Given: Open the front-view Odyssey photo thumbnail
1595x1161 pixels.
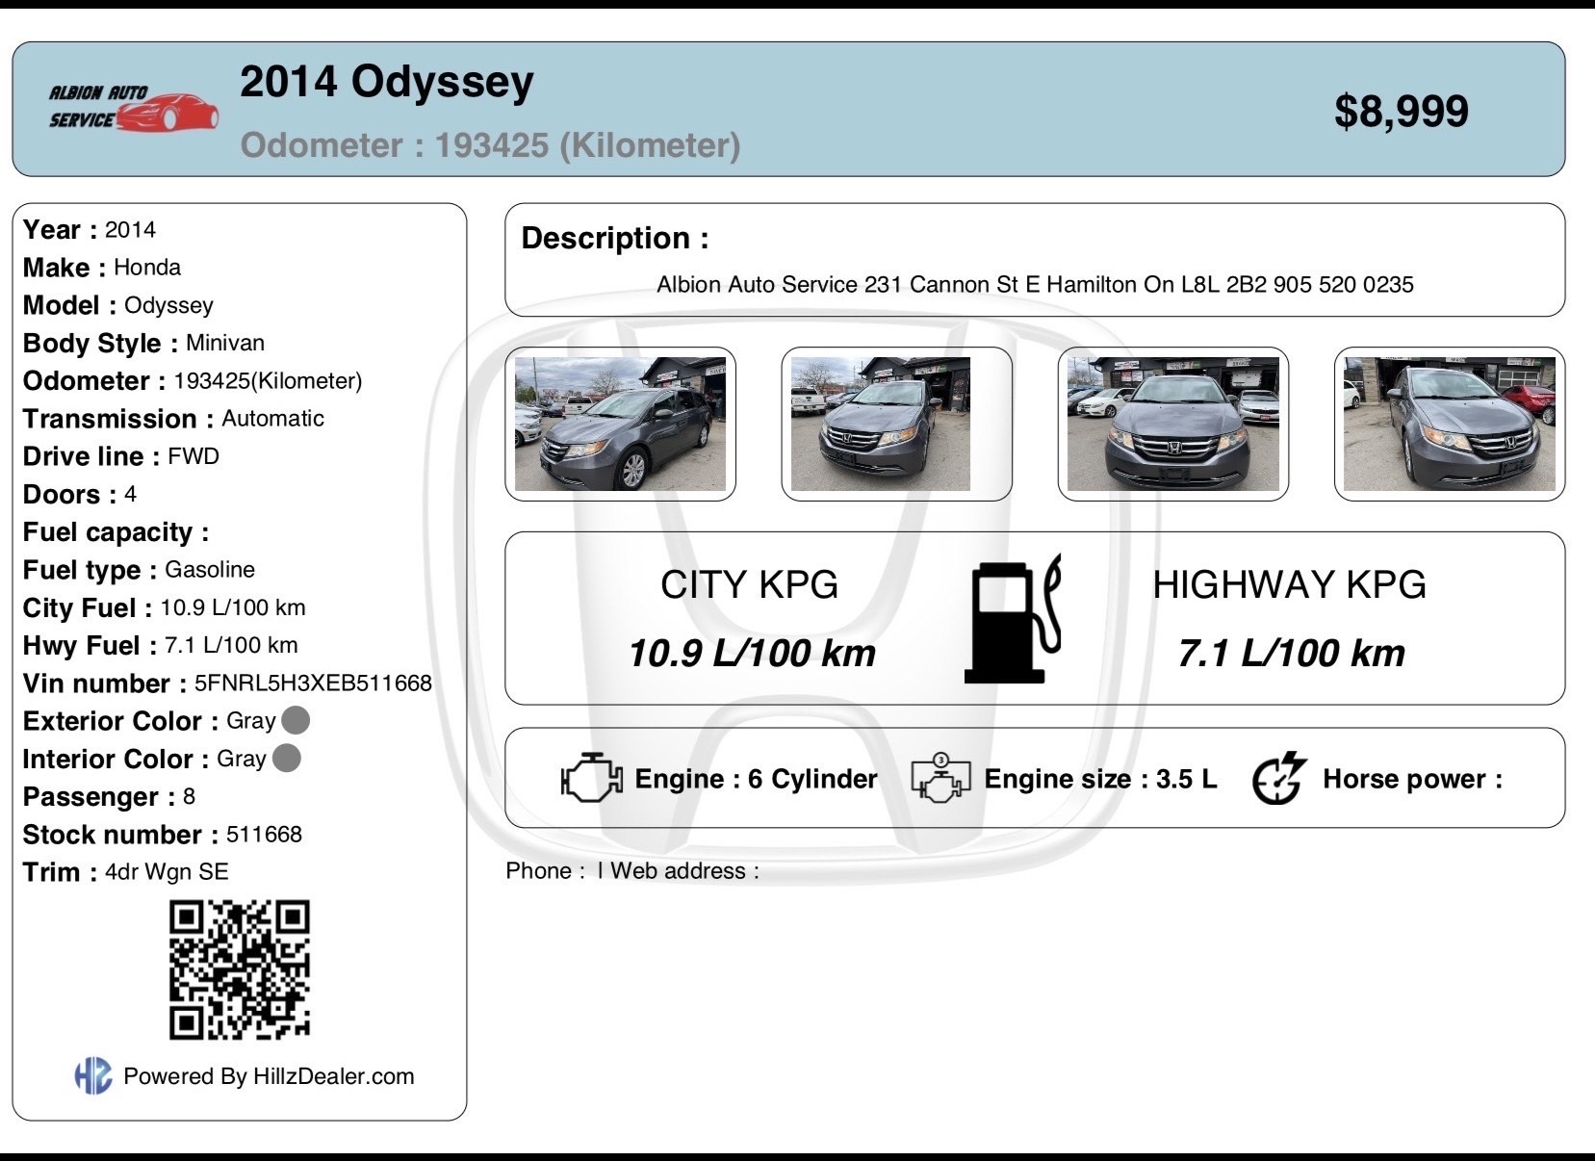Looking at the screenshot, I should coord(1172,424).
